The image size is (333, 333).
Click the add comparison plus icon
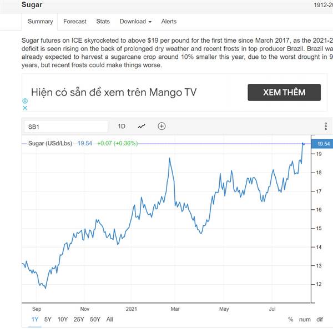(x=162, y=127)
